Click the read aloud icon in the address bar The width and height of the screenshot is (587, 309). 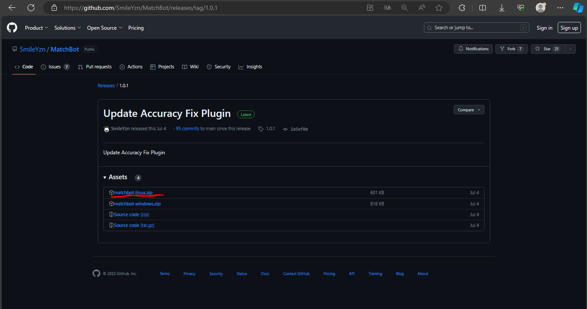point(422,8)
